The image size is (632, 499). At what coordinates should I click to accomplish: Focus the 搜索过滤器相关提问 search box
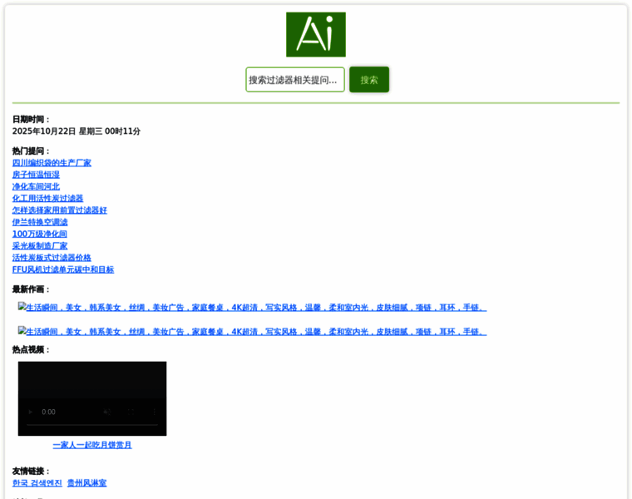tap(295, 80)
